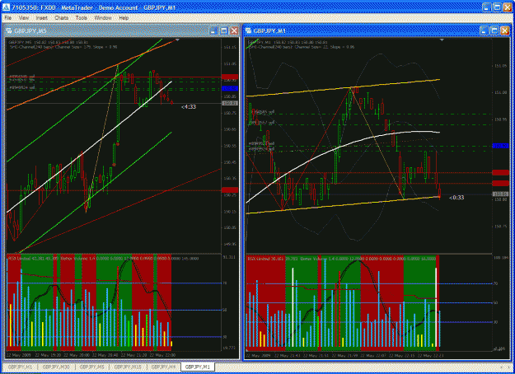The height and width of the screenshot is (374, 515).
Task: Click the gray current price tag on M5 axis
Action: (230, 104)
